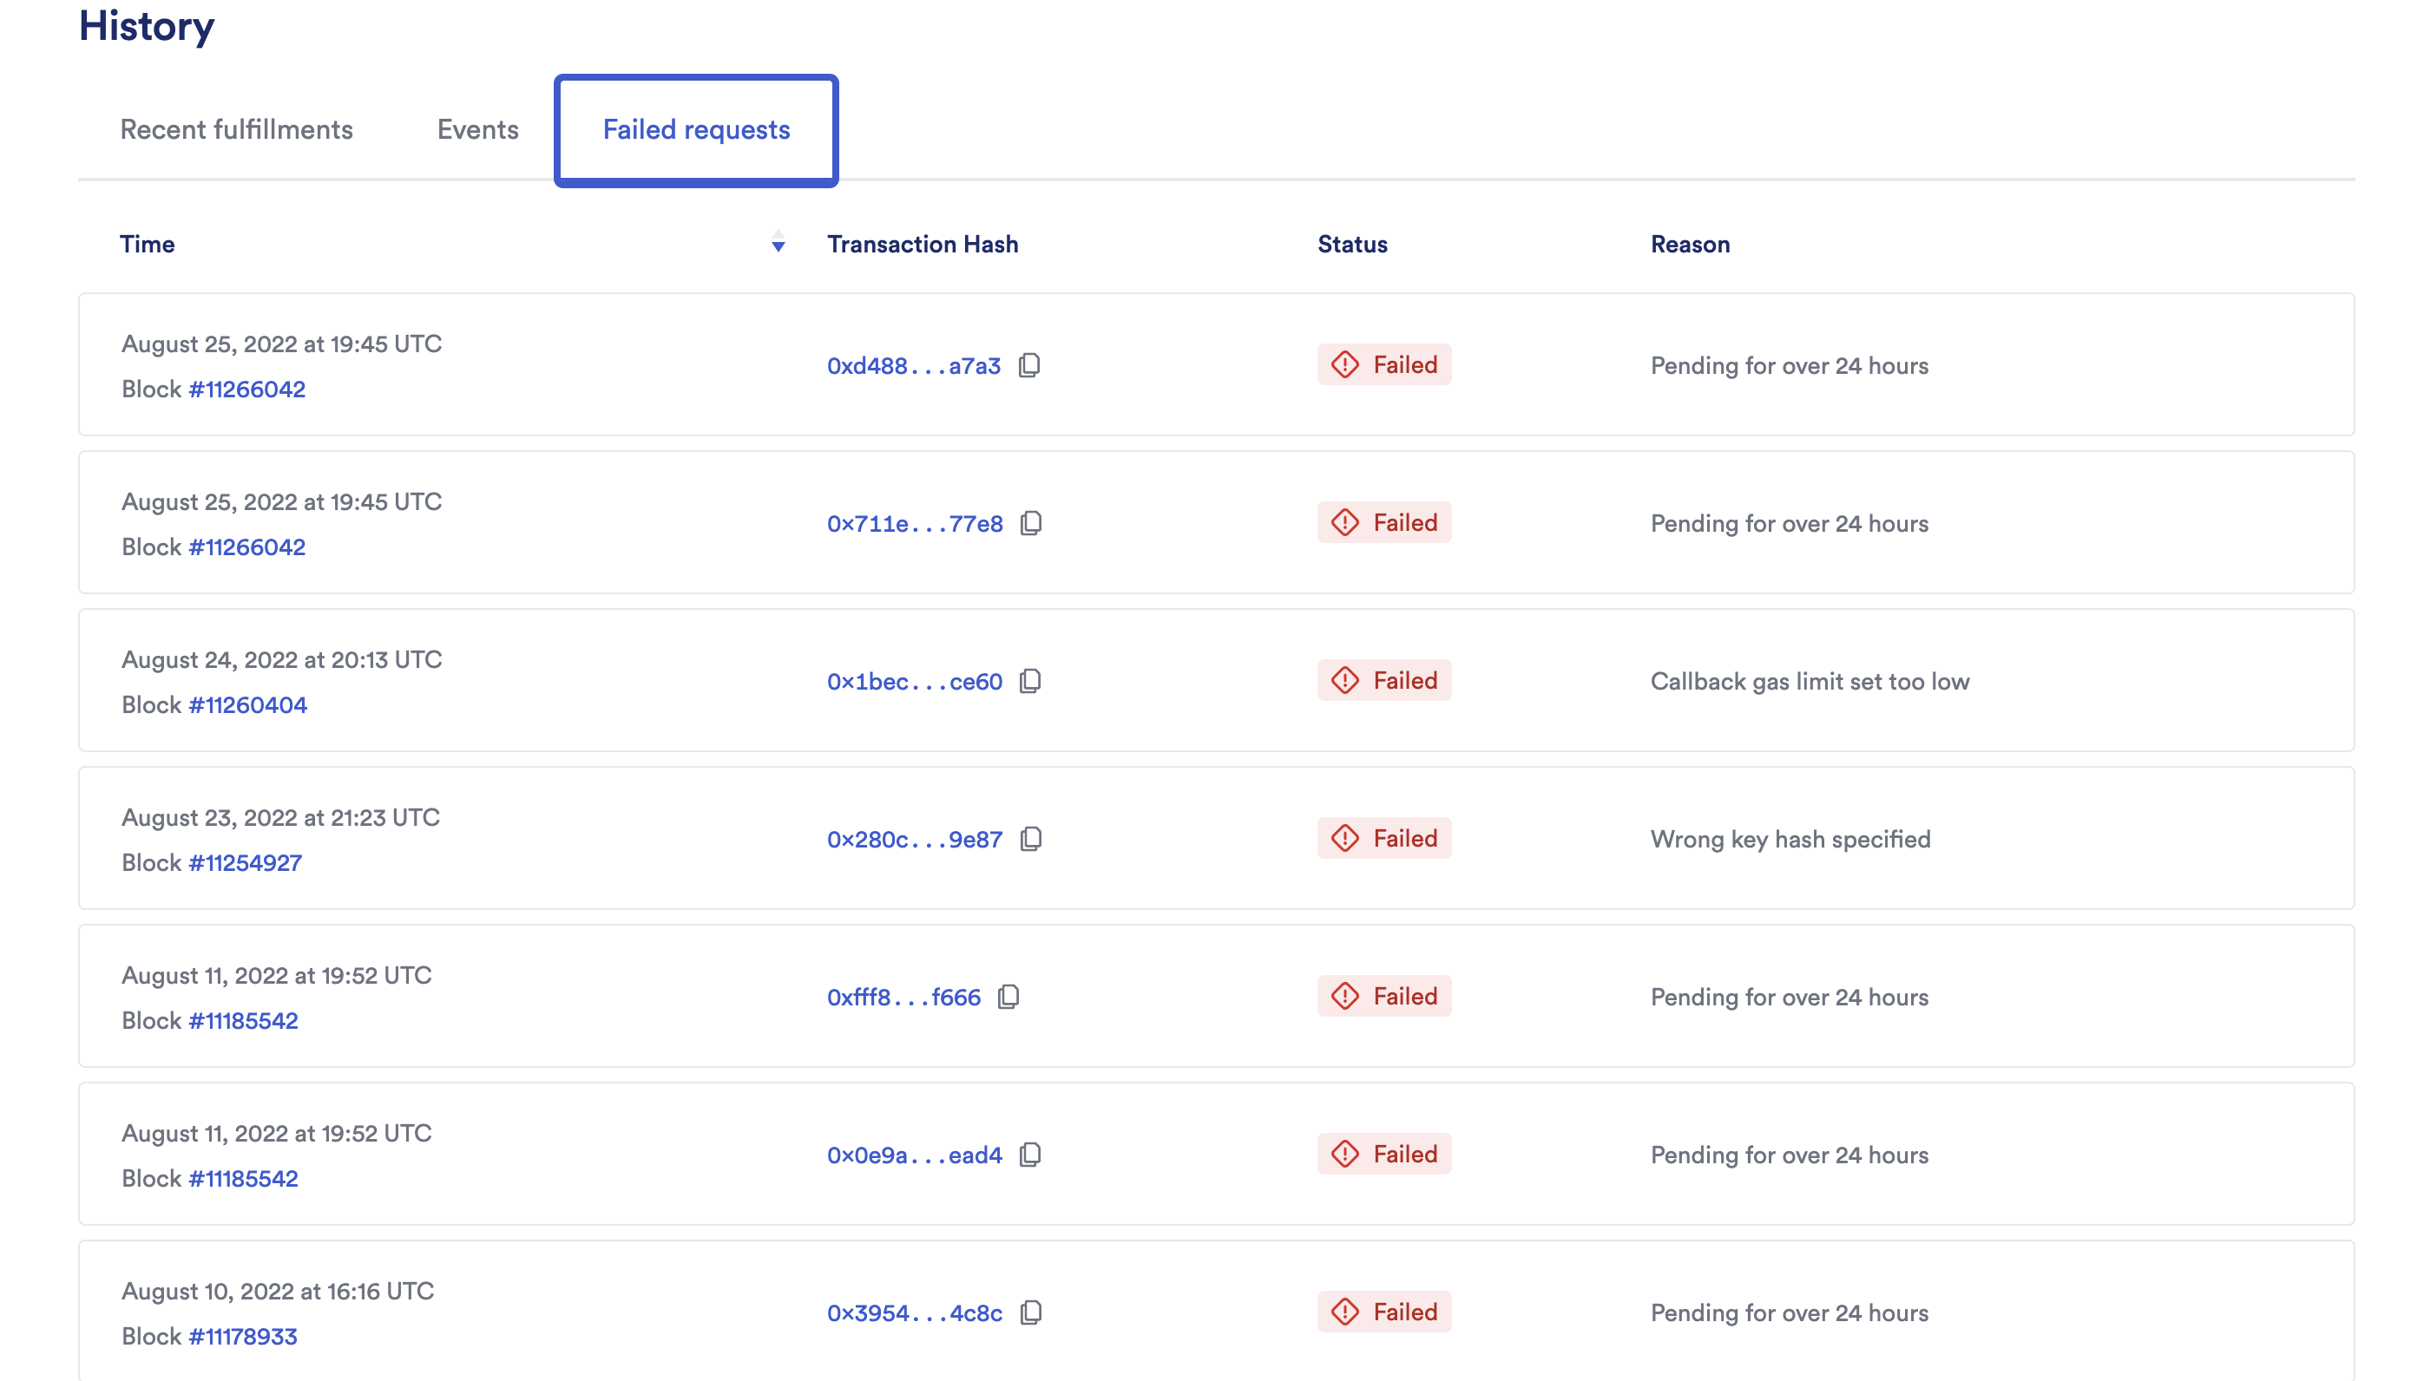This screenshot has height=1381, width=2411.
Task: Copy transaction hash 0x711e...77e8
Action: point(1030,522)
